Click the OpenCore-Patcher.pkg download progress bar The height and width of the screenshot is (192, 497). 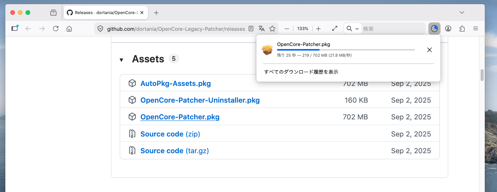(346, 50)
